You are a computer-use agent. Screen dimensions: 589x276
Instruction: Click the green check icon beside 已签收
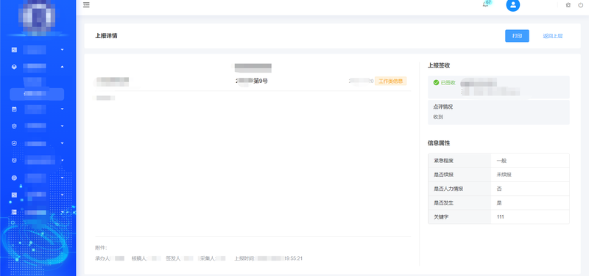(x=436, y=82)
